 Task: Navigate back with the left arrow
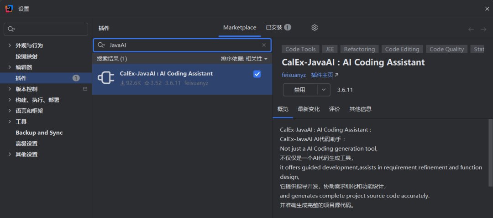[471, 30]
